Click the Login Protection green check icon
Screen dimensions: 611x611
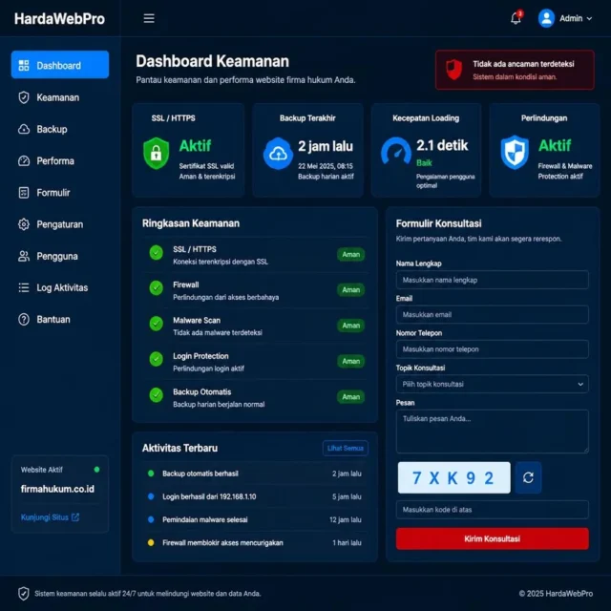[x=157, y=359]
